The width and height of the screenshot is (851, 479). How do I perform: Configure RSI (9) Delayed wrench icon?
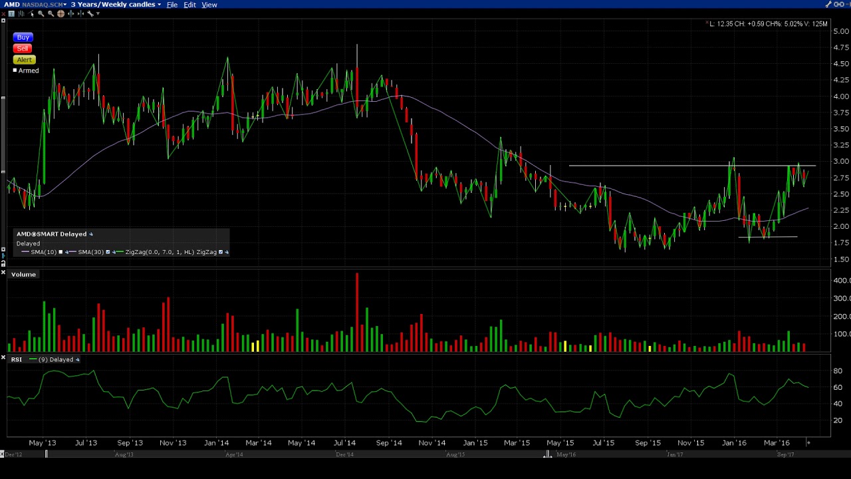click(x=77, y=360)
